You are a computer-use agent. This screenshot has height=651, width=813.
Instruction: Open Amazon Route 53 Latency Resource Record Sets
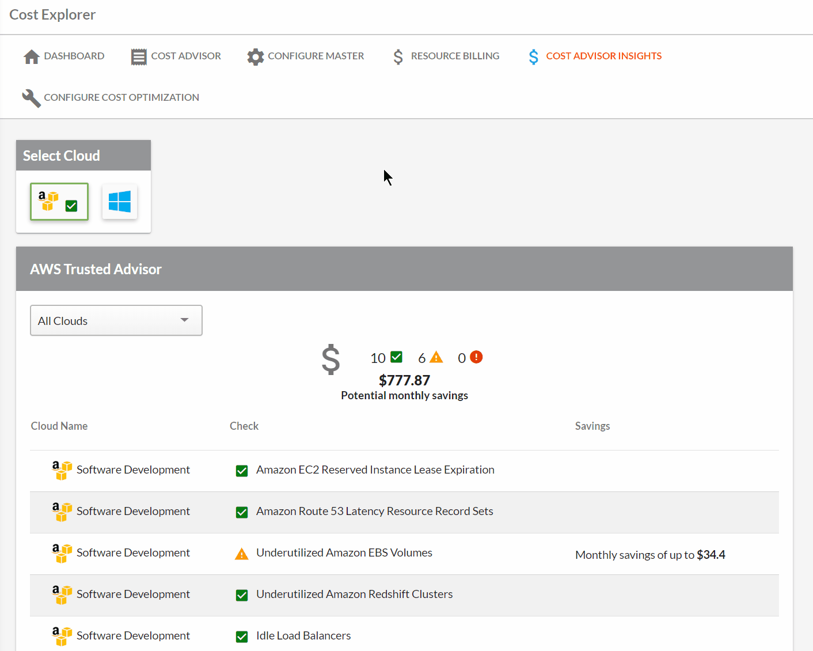click(x=375, y=512)
